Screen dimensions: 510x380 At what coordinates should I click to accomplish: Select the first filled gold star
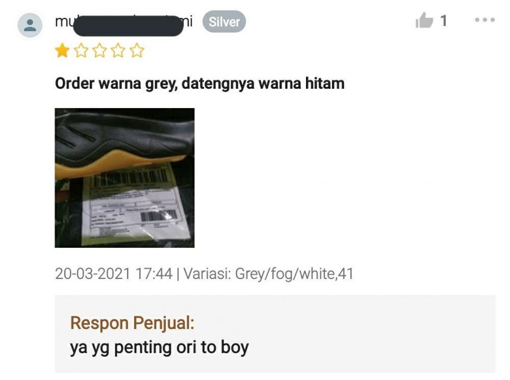pyautogui.click(x=62, y=50)
